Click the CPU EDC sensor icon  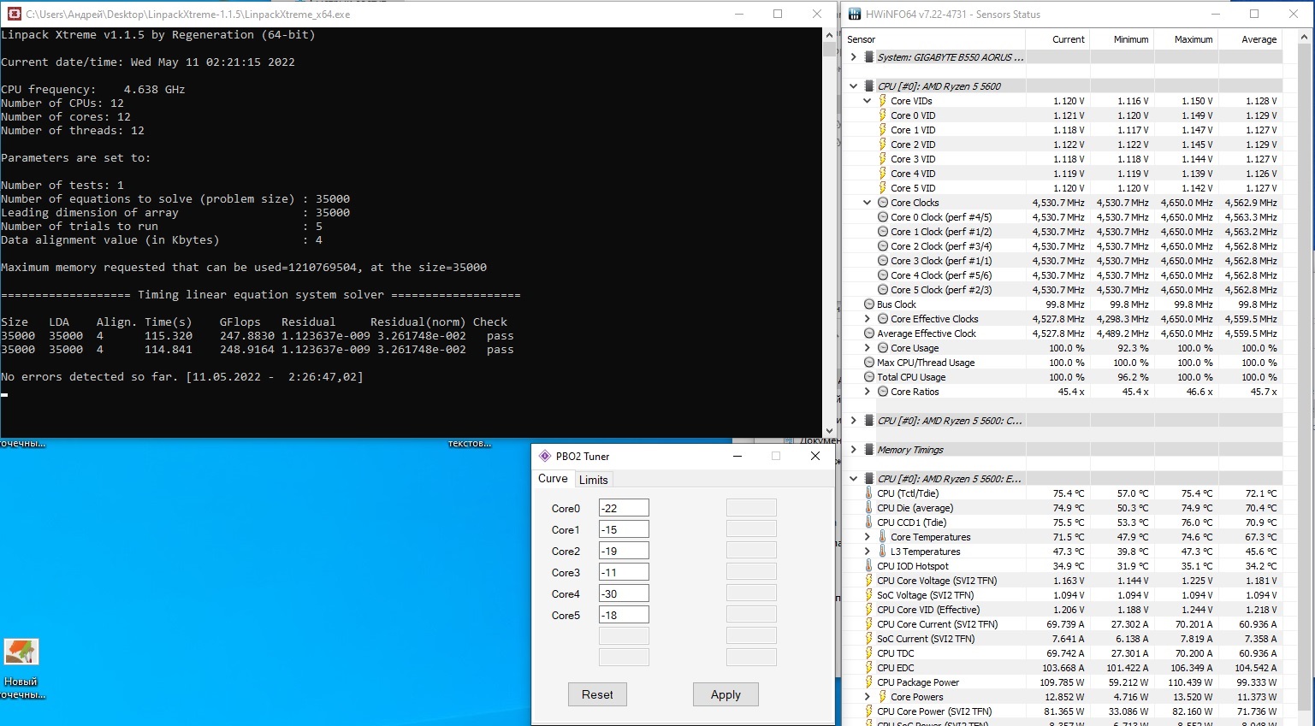[869, 668]
